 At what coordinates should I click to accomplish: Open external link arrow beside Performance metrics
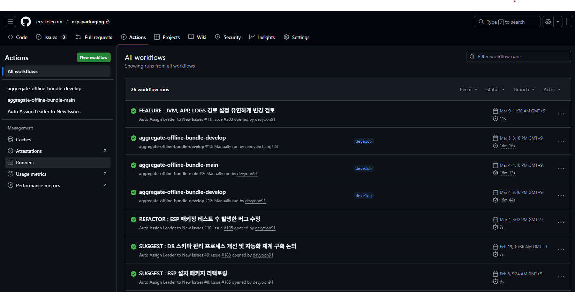pyautogui.click(x=105, y=185)
